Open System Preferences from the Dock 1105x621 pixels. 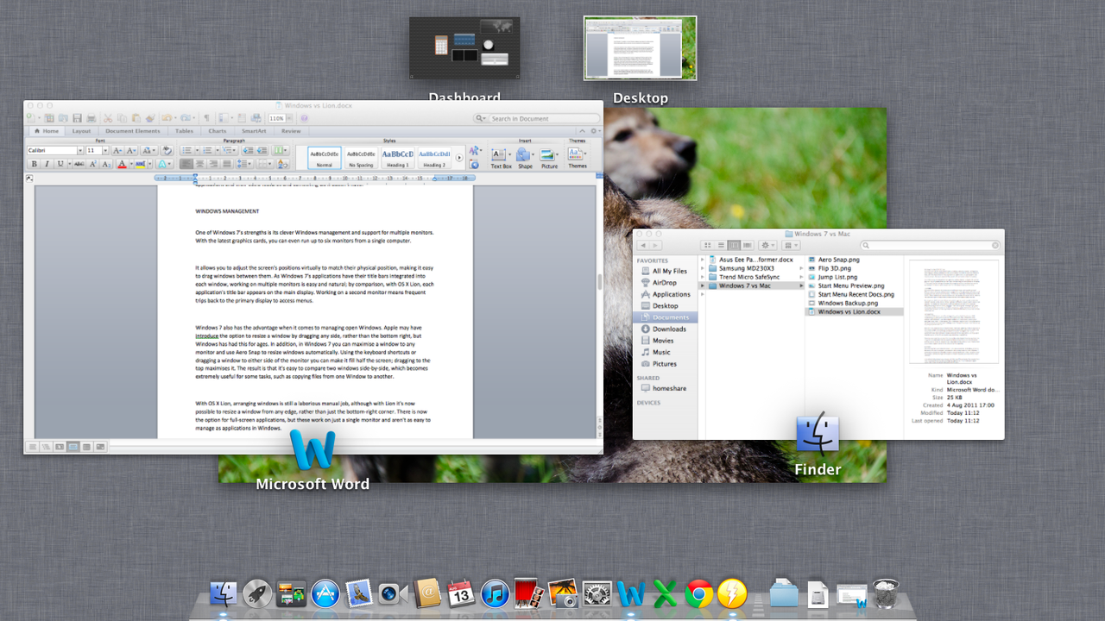point(597,593)
